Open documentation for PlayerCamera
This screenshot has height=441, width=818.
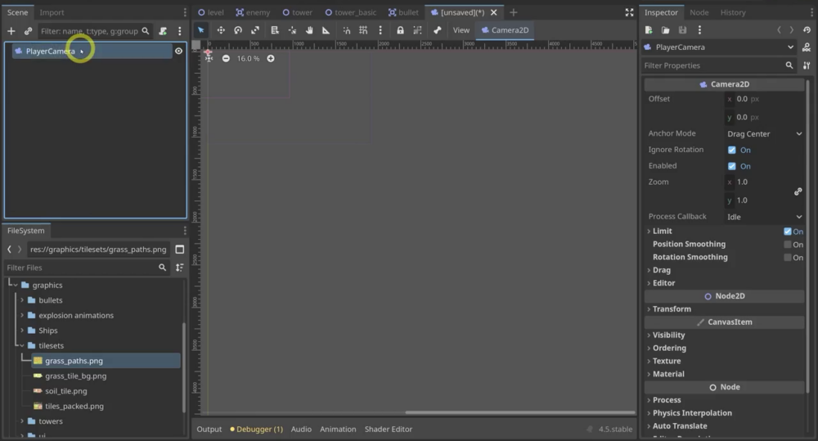pos(807,47)
